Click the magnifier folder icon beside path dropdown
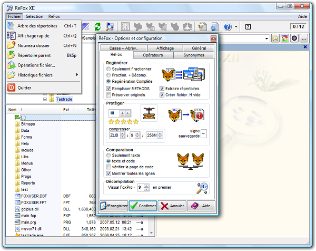 point(275,38)
